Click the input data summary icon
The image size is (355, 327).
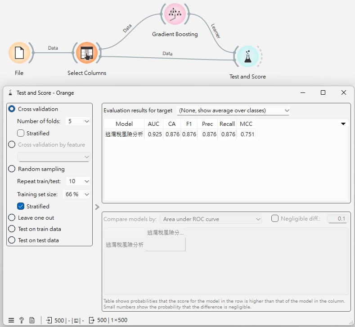pos(49,320)
